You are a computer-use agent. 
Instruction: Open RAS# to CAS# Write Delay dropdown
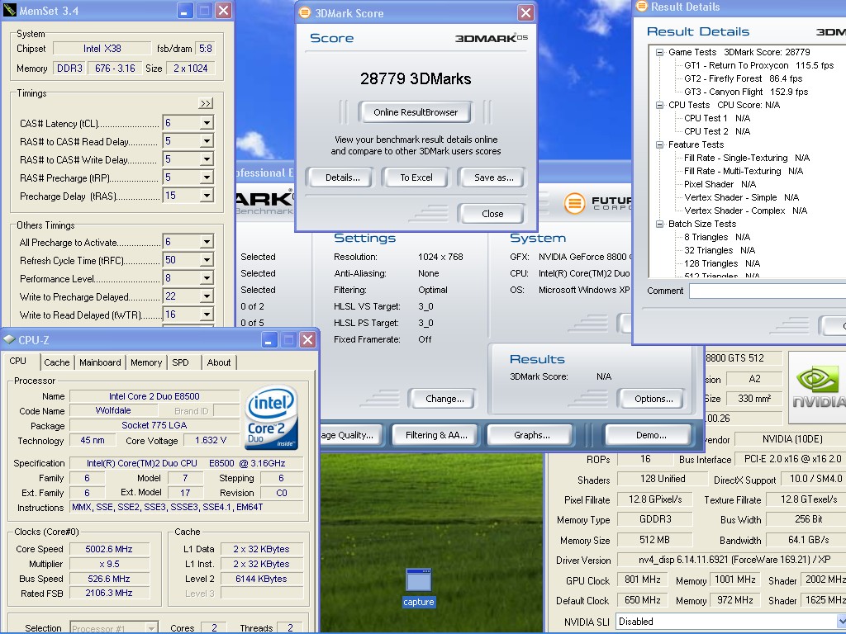coord(207,159)
